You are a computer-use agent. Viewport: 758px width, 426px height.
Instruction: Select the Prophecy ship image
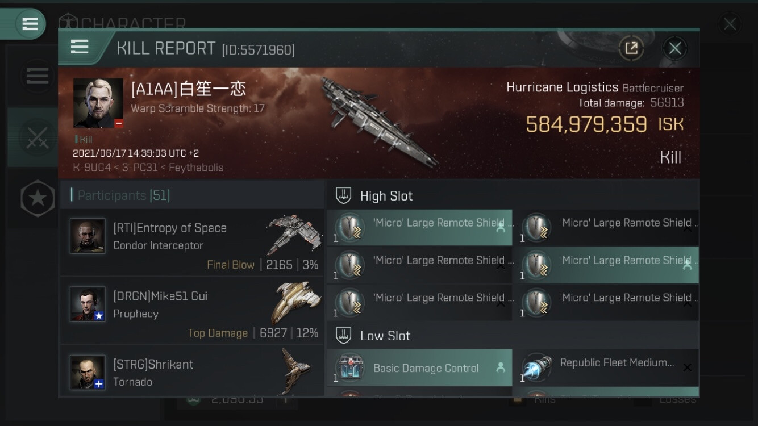[x=292, y=303]
